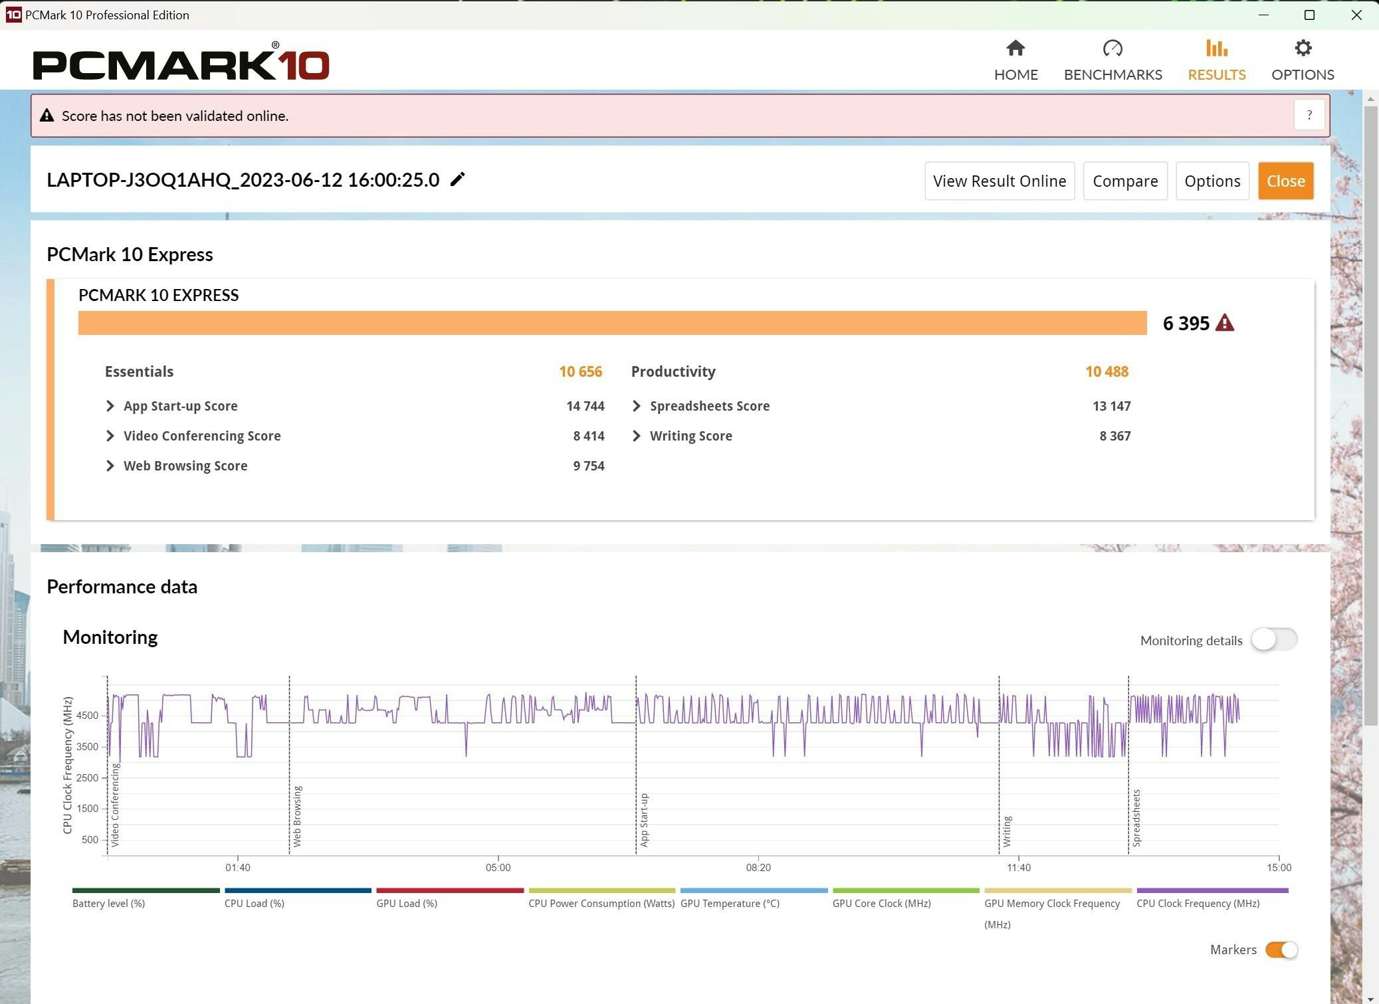Click the red warning icon beside 6 395
This screenshot has height=1004, width=1379.
coord(1224,323)
